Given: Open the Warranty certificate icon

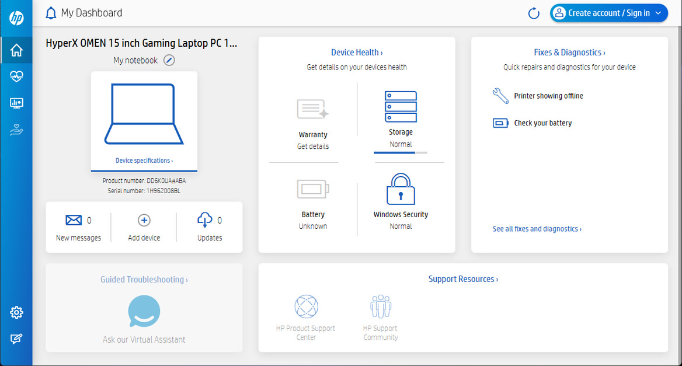Looking at the screenshot, I should tap(313, 109).
